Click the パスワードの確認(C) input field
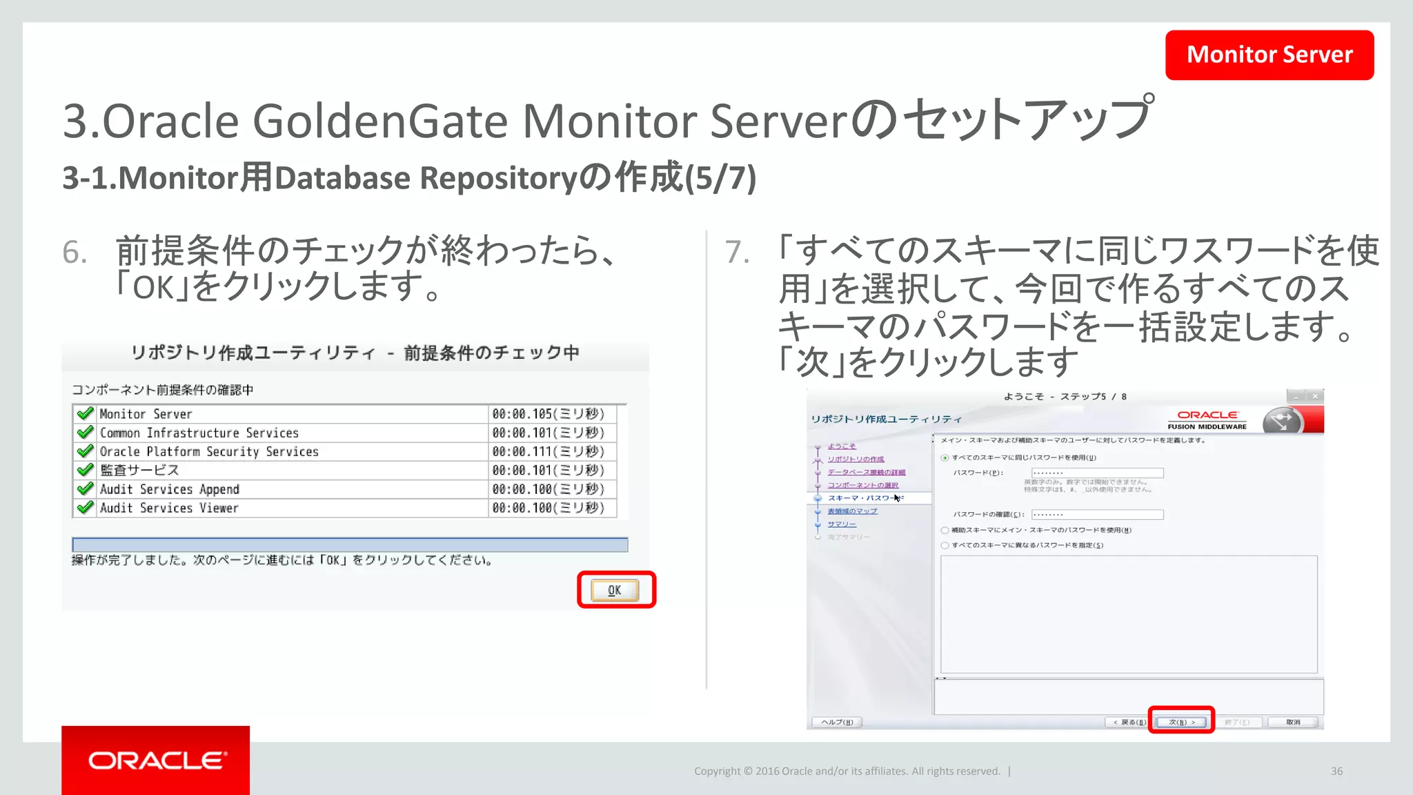1413x795 pixels. click(x=1097, y=515)
